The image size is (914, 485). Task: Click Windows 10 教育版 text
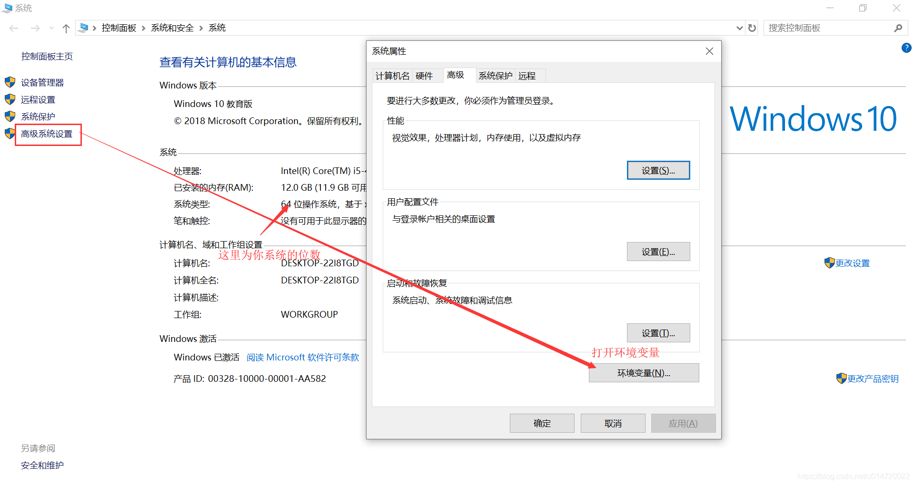[x=213, y=104]
